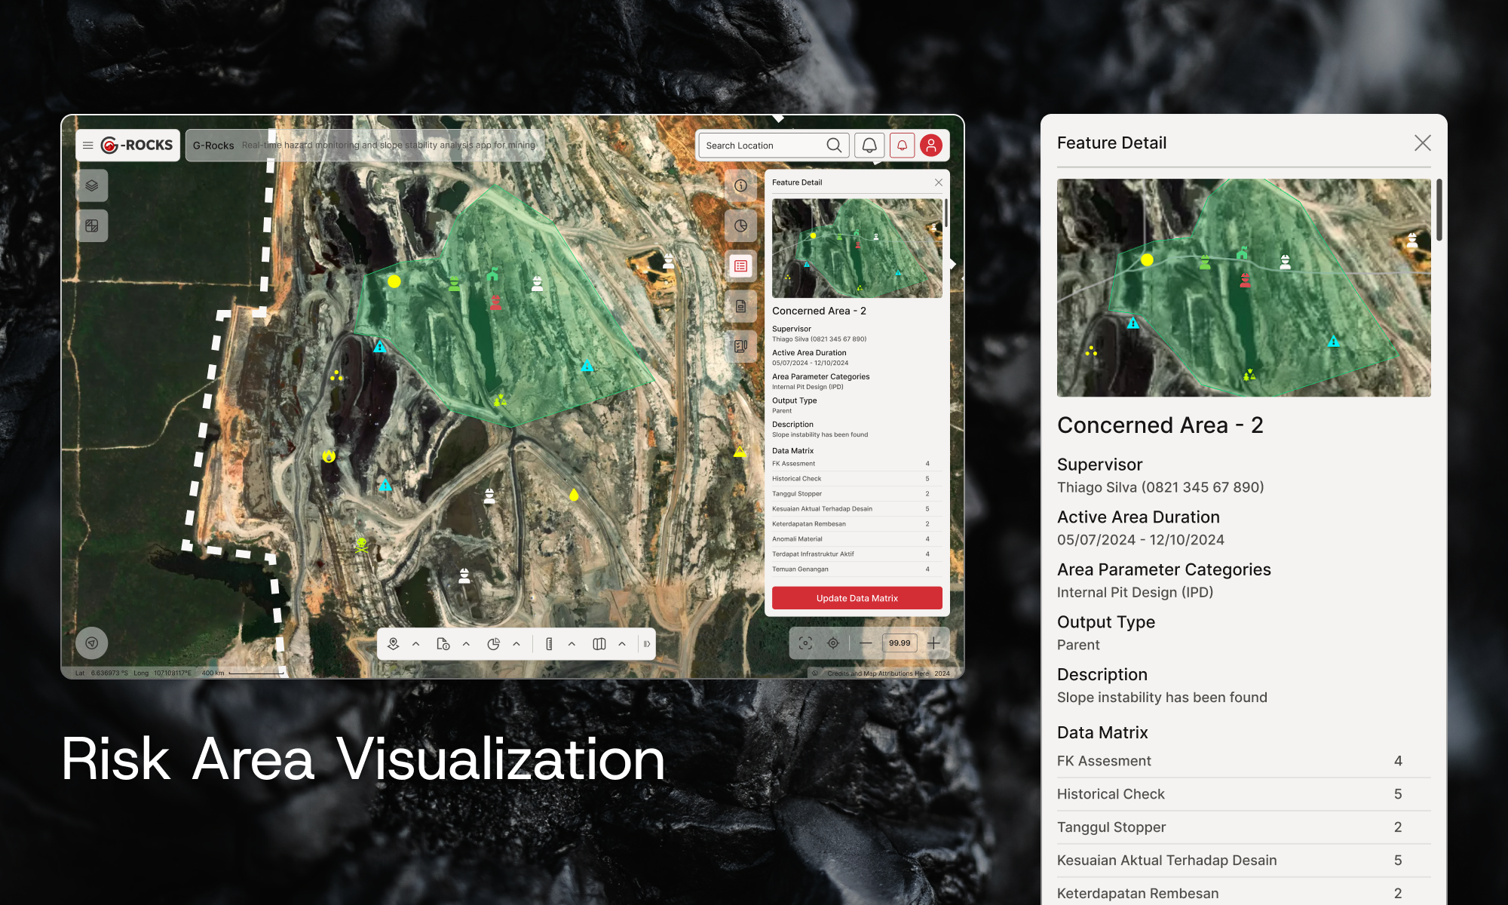Toggle the fullscreen focus frame icon
The width and height of the screenshot is (1508, 905).
tap(805, 643)
